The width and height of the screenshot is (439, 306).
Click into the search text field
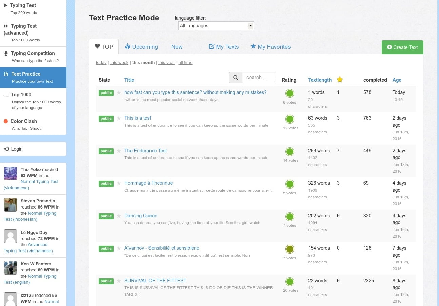tap(259, 78)
